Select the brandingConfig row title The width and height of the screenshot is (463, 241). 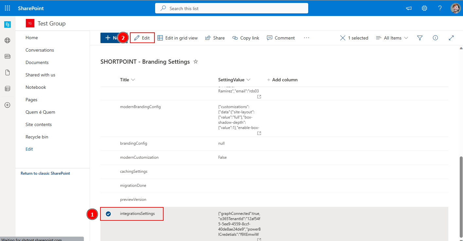click(x=134, y=143)
